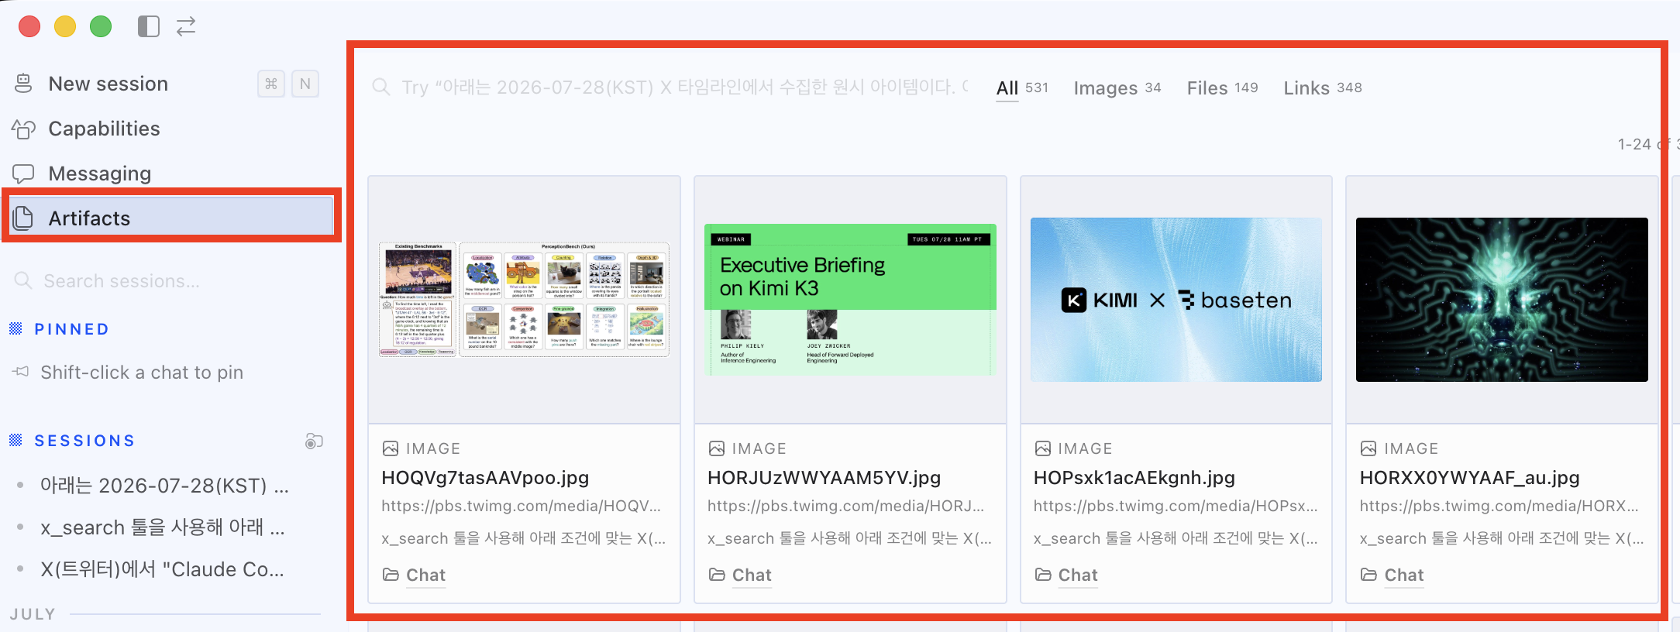Click the URL ending in media/HOPsx...

click(1176, 507)
